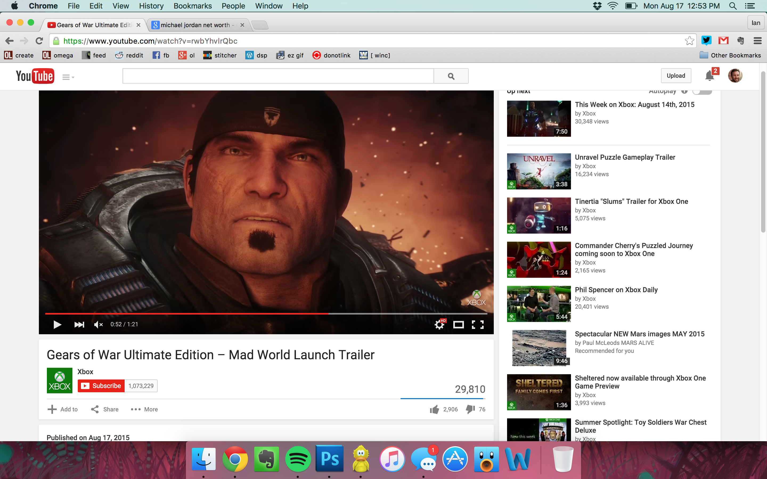The height and width of the screenshot is (479, 767).
Task: Switch to theater mode
Action: tap(458, 324)
